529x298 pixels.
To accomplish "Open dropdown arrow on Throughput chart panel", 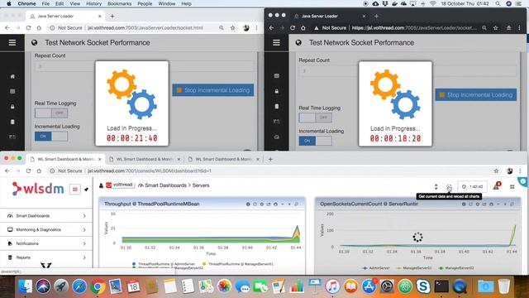I will [x=283, y=204].
